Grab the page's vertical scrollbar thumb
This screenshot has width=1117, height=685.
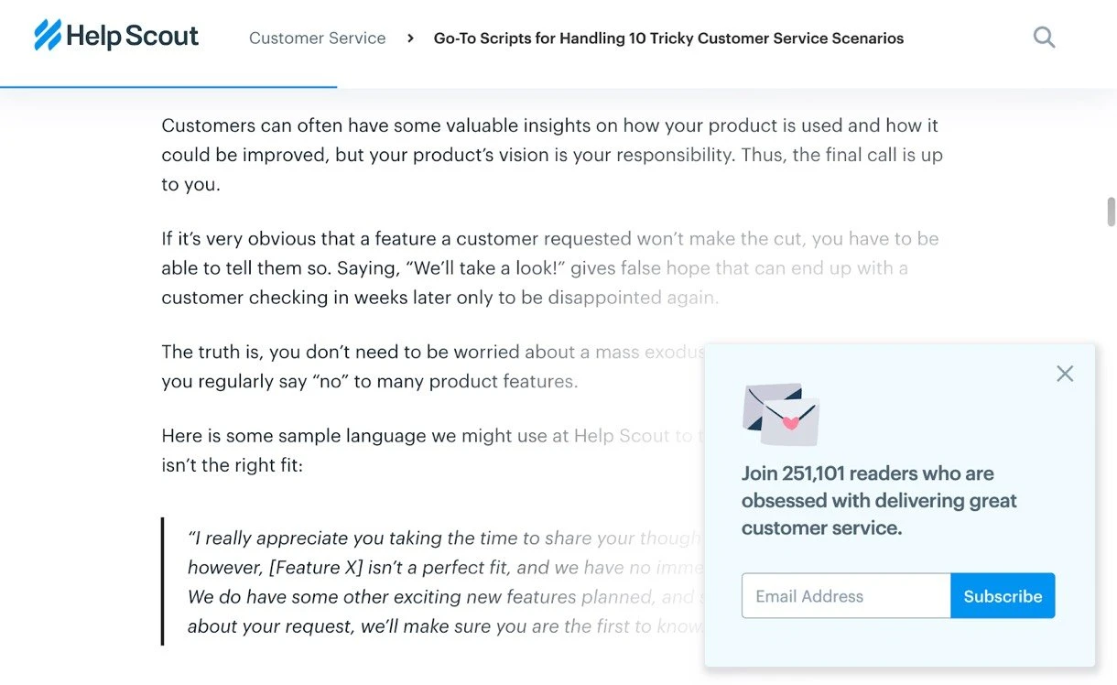[1111, 212]
